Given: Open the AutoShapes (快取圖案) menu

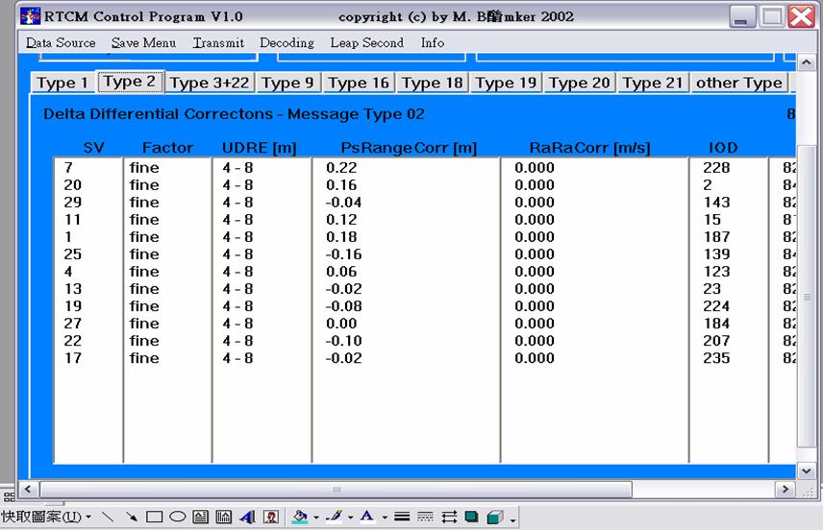Looking at the screenshot, I should pyautogui.click(x=46, y=517).
